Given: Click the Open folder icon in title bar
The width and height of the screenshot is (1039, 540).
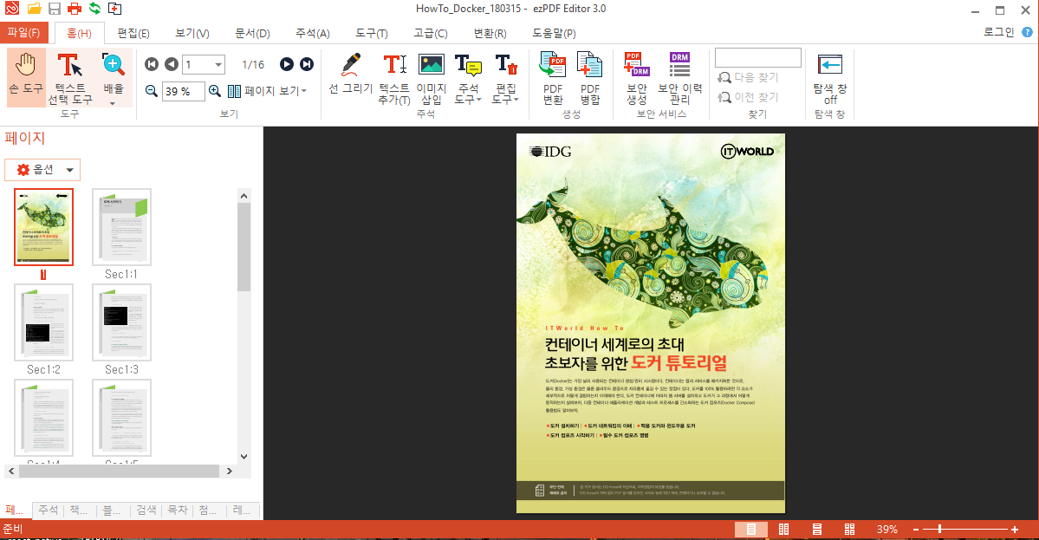Looking at the screenshot, I should coord(34,9).
